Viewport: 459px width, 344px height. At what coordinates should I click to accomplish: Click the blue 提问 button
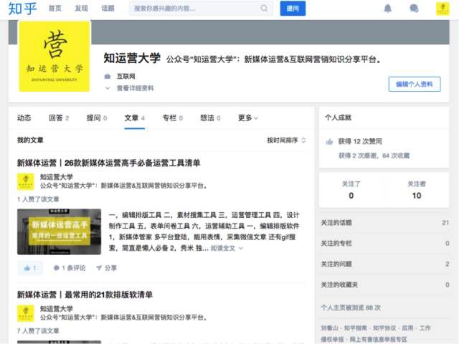pyautogui.click(x=293, y=9)
